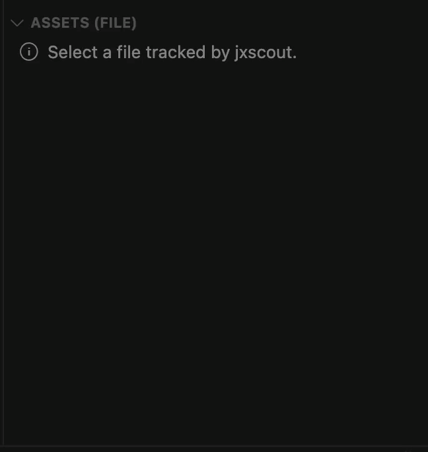This screenshot has height=452, width=428.
Task: Hide the assets list via the header chevron
Action: coord(18,23)
